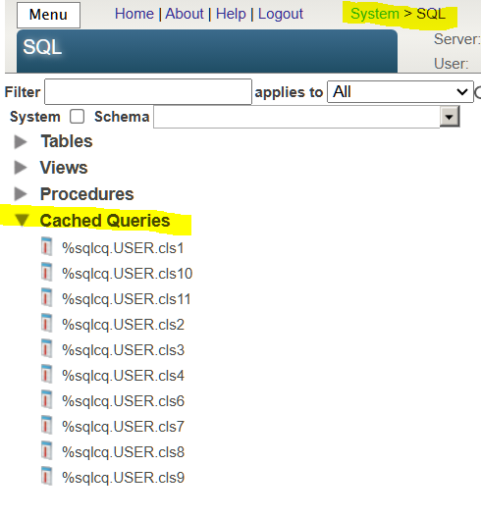Click the System breadcrumb link
Screen dimensions: 481x518
tap(375, 14)
